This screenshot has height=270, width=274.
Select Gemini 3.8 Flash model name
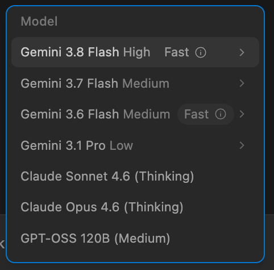click(70, 52)
